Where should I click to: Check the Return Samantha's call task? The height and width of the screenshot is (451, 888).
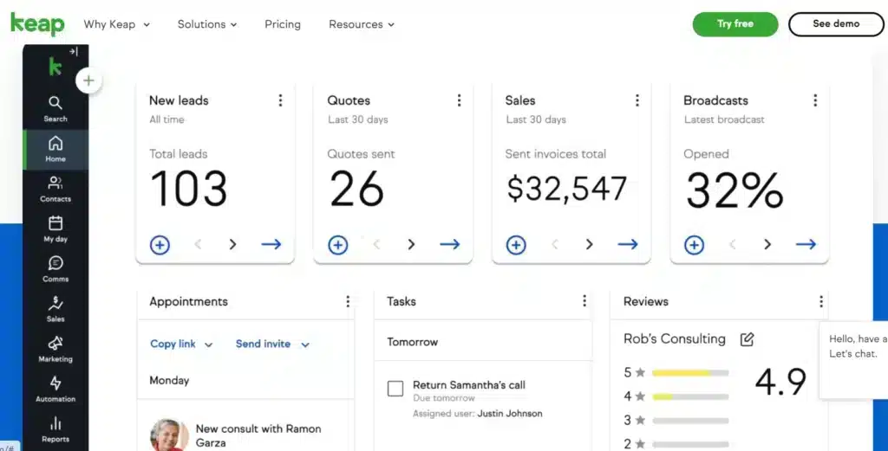395,389
